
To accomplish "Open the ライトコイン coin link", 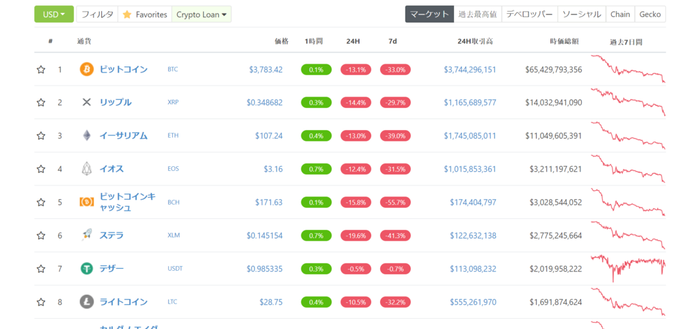I will (x=123, y=302).
